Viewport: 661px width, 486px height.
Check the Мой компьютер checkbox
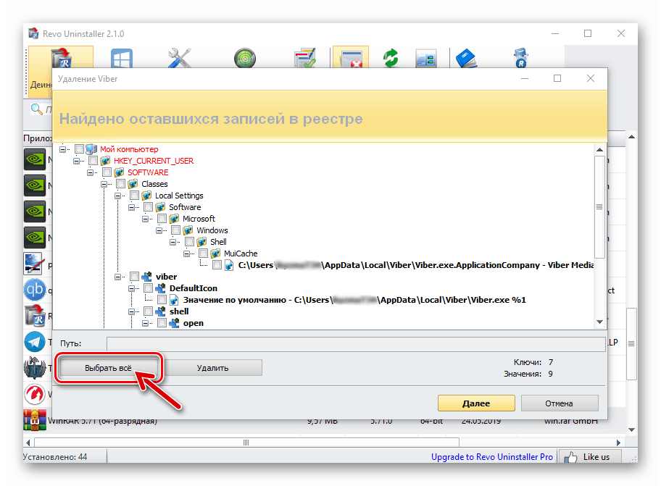tap(79, 149)
